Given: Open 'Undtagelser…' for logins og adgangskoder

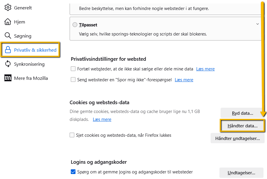Looking at the screenshot, I should pos(241,173).
